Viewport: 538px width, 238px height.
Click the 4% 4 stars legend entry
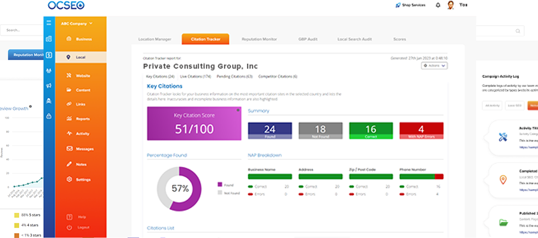click(26, 225)
